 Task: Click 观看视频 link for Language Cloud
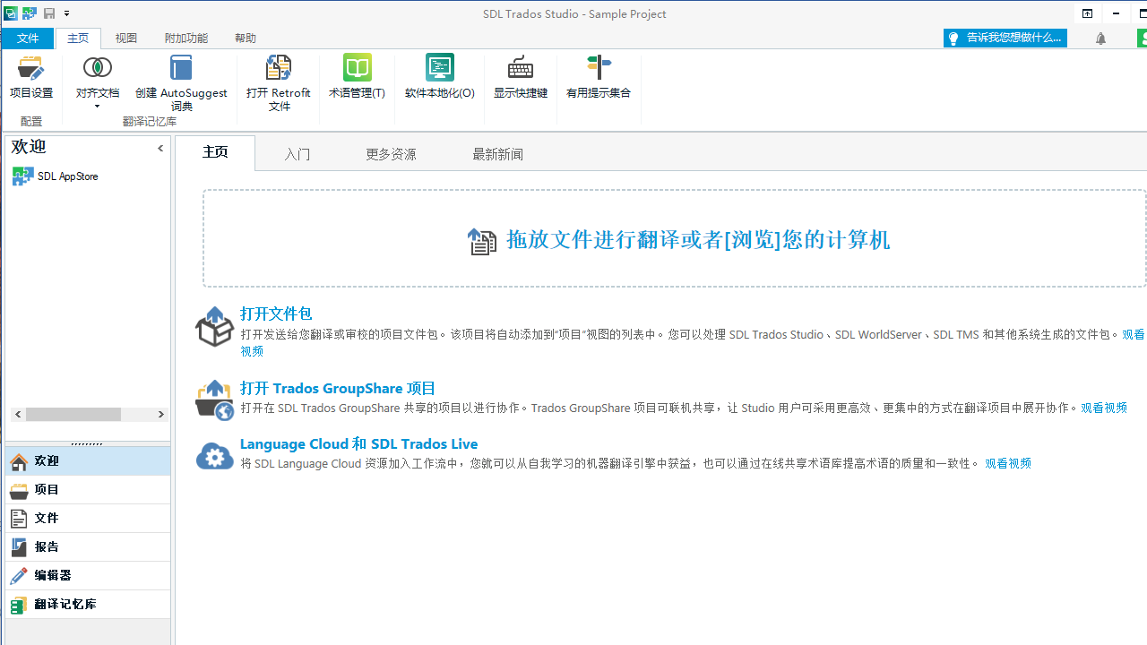click(1008, 463)
